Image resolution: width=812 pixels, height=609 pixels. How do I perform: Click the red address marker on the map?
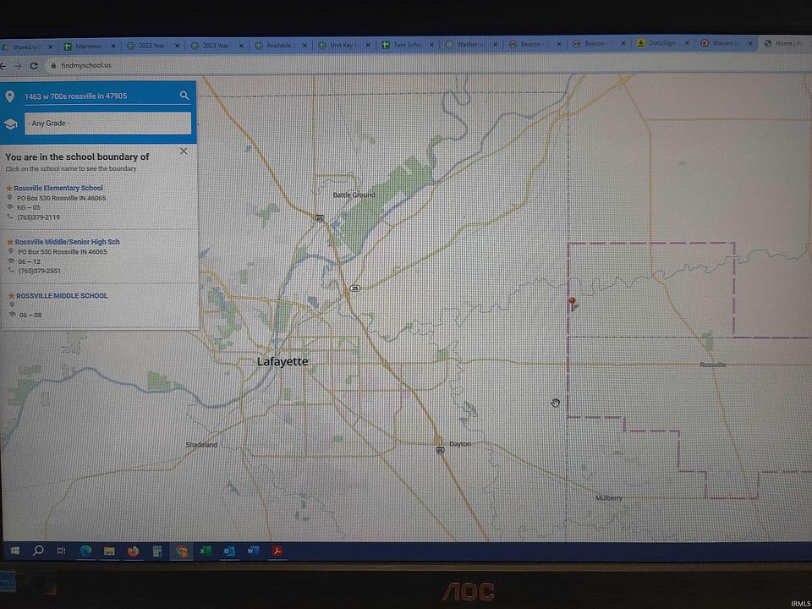click(x=572, y=304)
